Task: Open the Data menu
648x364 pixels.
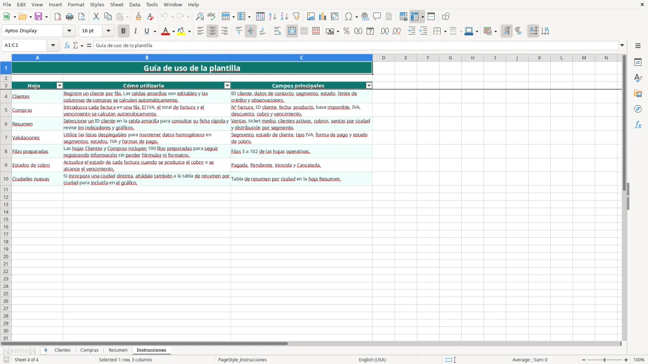Action: (x=134, y=4)
